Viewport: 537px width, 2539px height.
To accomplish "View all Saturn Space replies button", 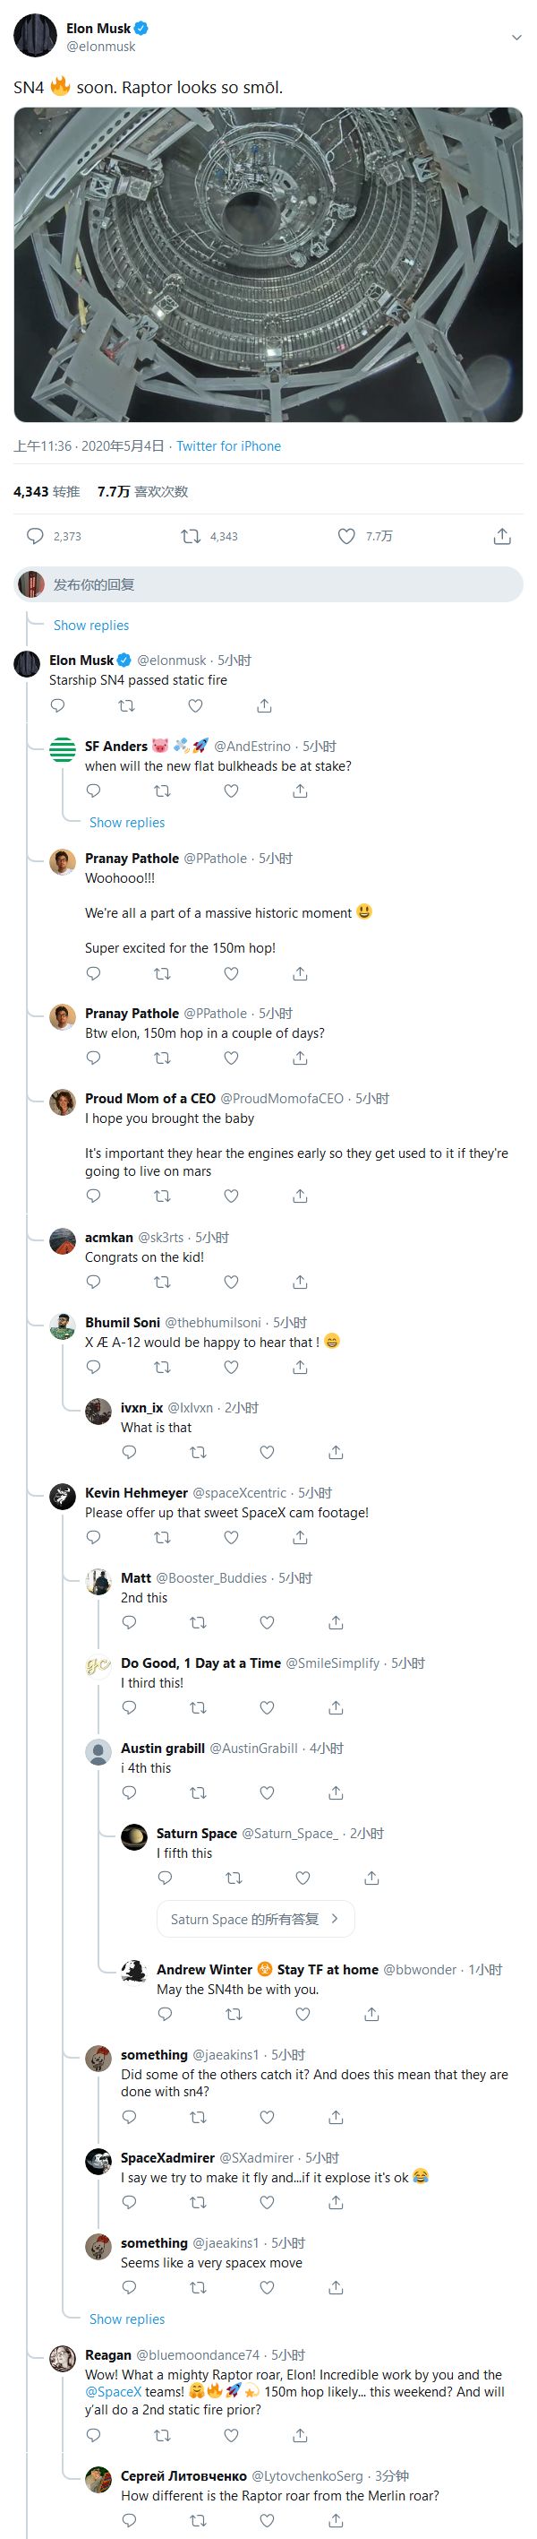I will tap(255, 1919).
